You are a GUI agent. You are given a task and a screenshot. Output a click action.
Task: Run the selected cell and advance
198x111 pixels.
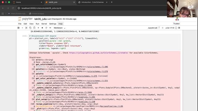click(x=38, y=28)
